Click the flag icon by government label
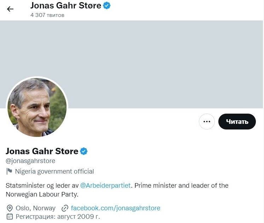264x223 pixels. click(x=9, y=171)
